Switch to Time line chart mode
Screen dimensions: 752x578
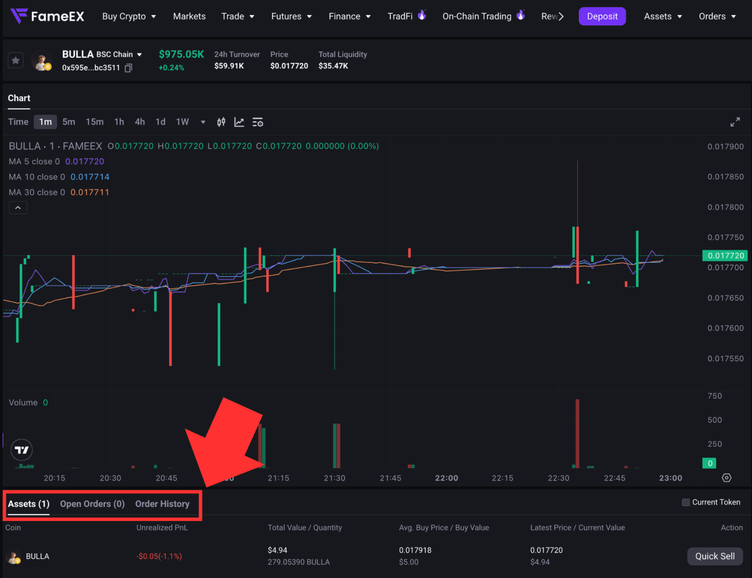18,122
